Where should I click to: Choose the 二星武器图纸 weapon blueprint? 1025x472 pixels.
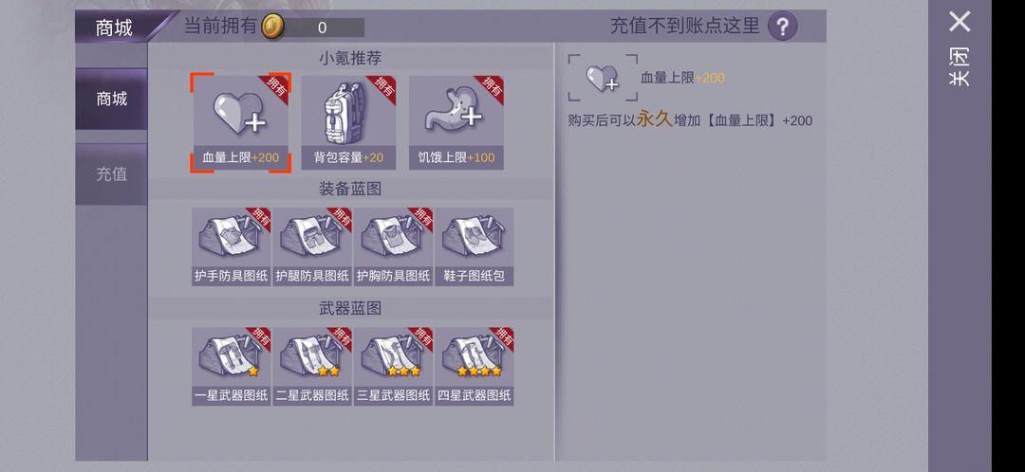click(312, 367)
